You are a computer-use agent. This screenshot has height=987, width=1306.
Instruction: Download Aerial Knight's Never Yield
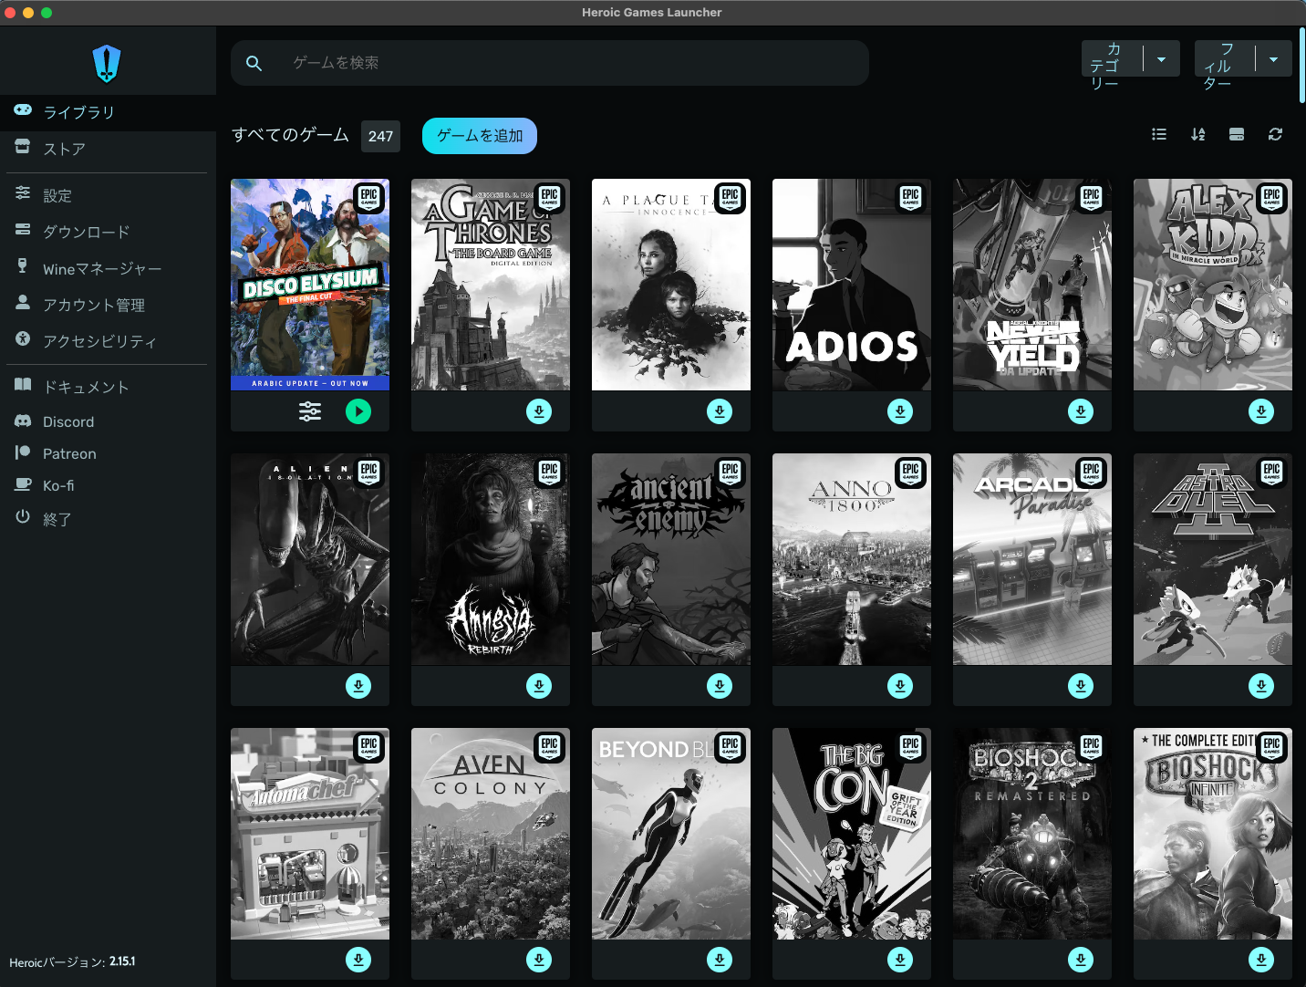pos(1081,411)
